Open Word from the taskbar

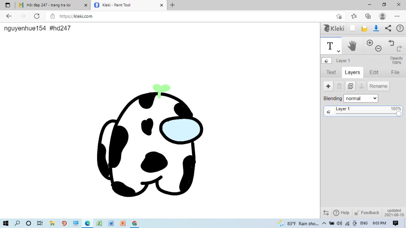click(x=111, y=223)
